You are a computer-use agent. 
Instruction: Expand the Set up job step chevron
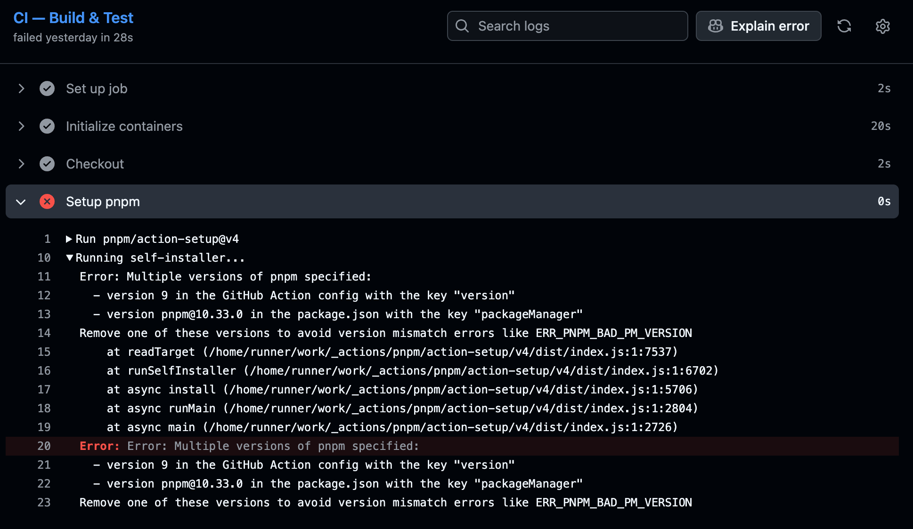[21, 88]
